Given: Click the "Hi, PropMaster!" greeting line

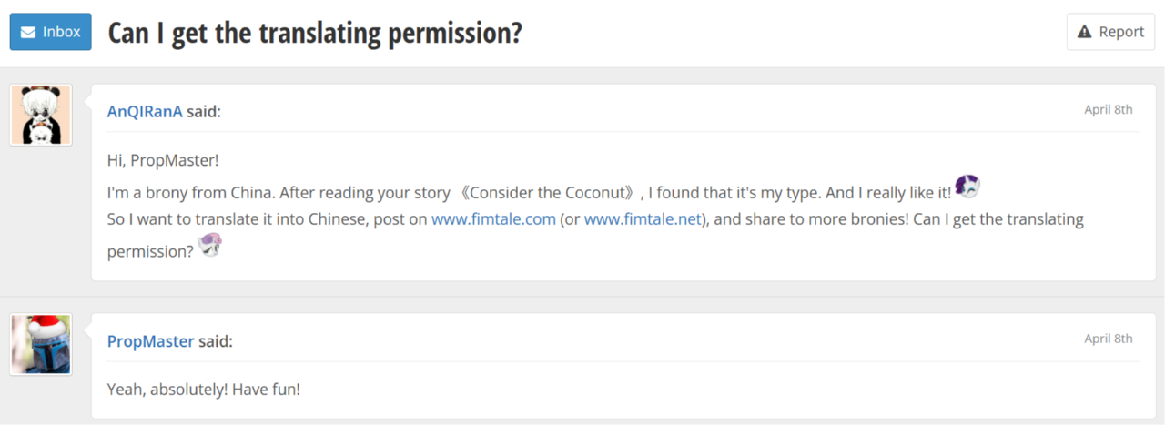Looking at the screenshot, I should tap(163, 160).
